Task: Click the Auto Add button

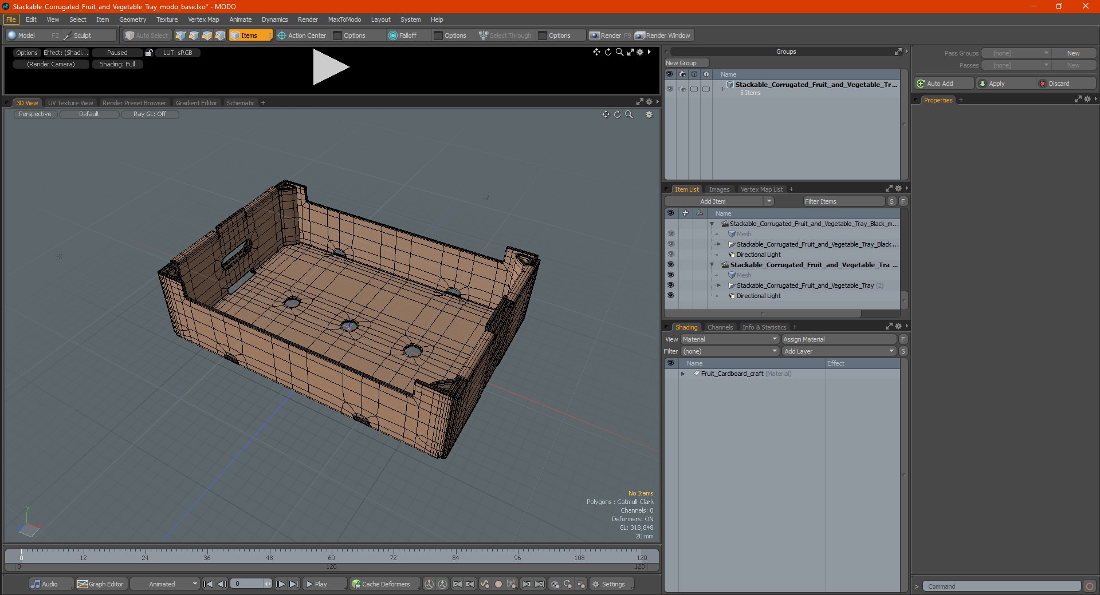Action: pyautogui.click(x=944, y=84)
